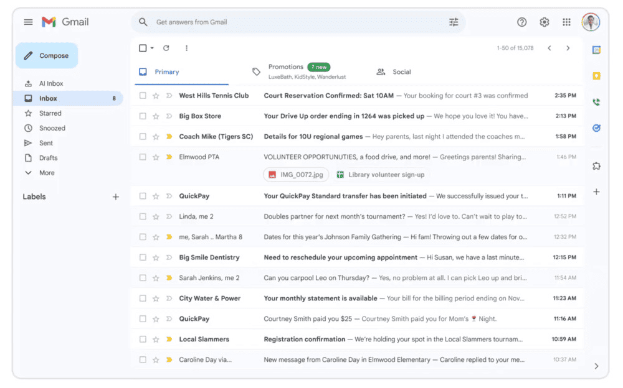Click the Compose button
623x388 pixels.
pos(47,55)
